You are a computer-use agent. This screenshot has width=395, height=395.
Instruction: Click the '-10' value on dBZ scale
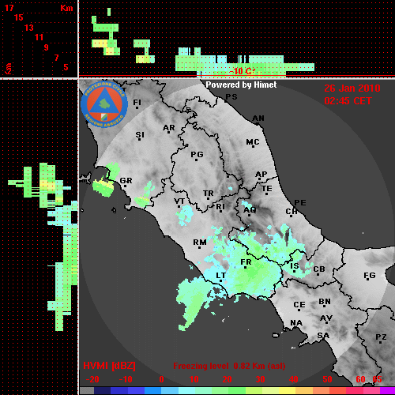(x=126, y=379)
